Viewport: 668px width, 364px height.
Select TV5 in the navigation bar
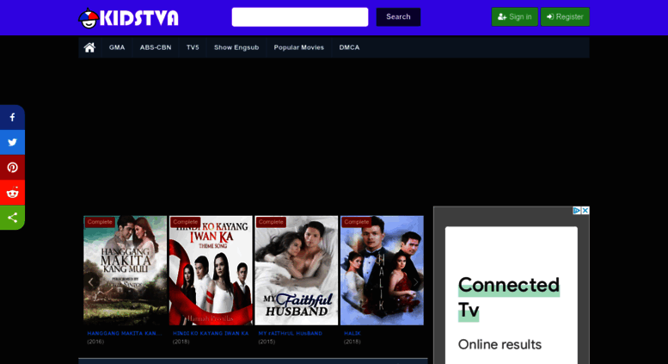(x=193, y=47)
